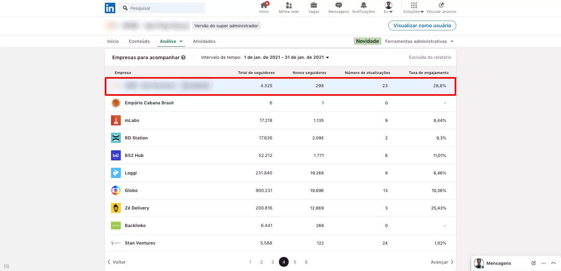Open the Início home icon

(264, 6)
